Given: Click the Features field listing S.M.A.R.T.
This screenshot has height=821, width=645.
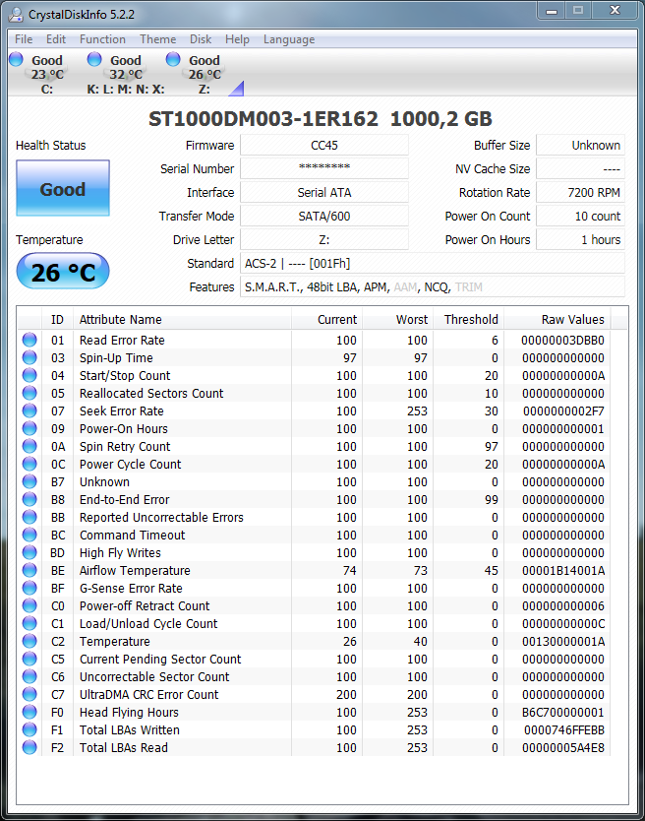Looking at the screenshot, I should pyautogui.click(x=433, y=286).
